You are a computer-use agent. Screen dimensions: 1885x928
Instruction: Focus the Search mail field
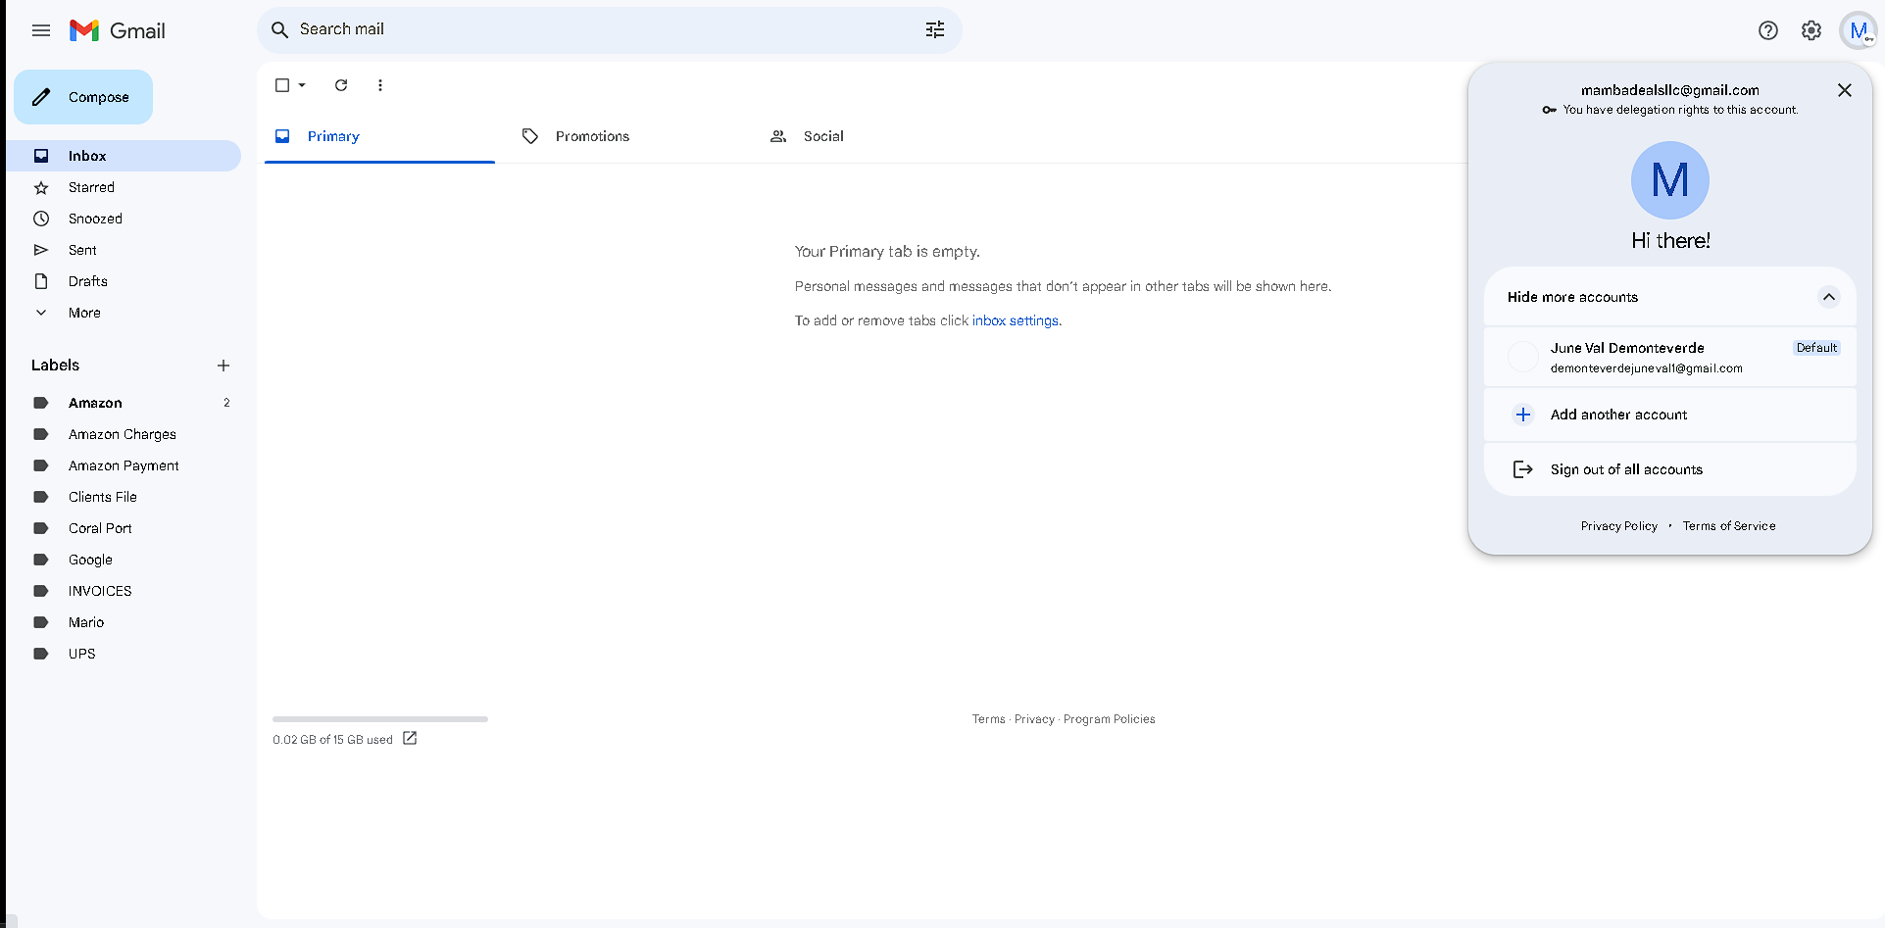tap(610, 29)
